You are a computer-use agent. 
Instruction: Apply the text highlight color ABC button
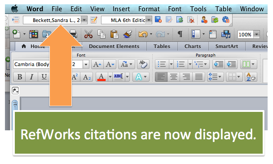(119, 77)
